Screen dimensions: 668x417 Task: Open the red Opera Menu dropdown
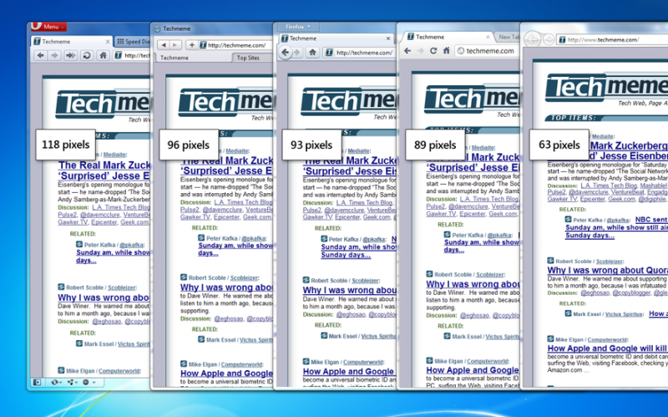click(x=47, y=27)
